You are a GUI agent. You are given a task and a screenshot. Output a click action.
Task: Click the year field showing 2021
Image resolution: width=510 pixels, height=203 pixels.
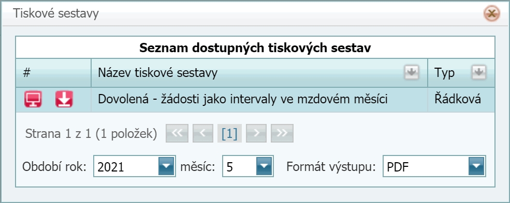(x=134, y=167)
